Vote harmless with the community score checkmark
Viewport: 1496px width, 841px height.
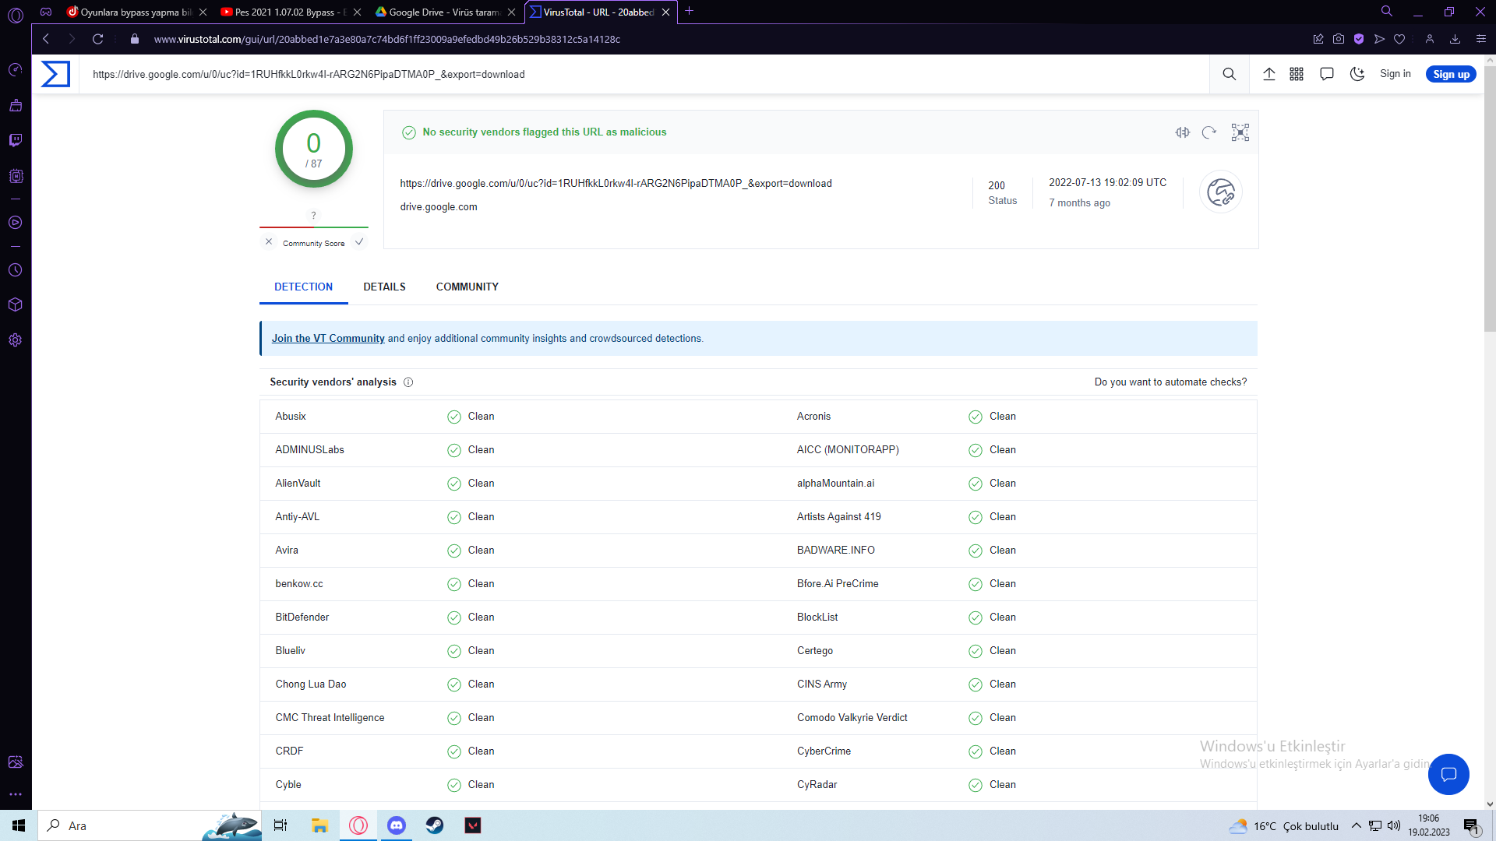click(359, 241)
